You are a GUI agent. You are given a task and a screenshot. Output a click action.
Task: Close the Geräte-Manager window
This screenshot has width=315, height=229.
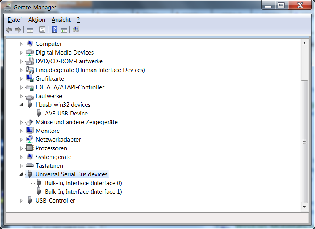point(300,6)
